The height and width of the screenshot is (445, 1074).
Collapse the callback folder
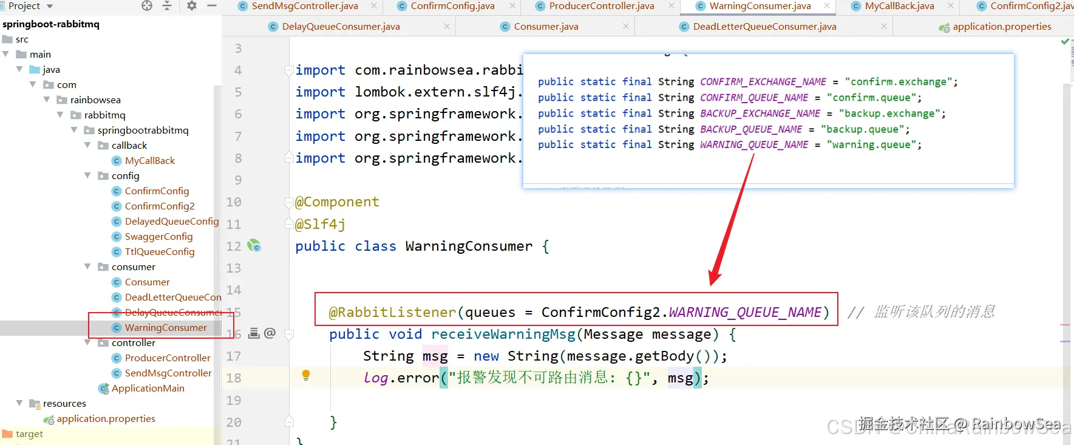pos(87,145)
